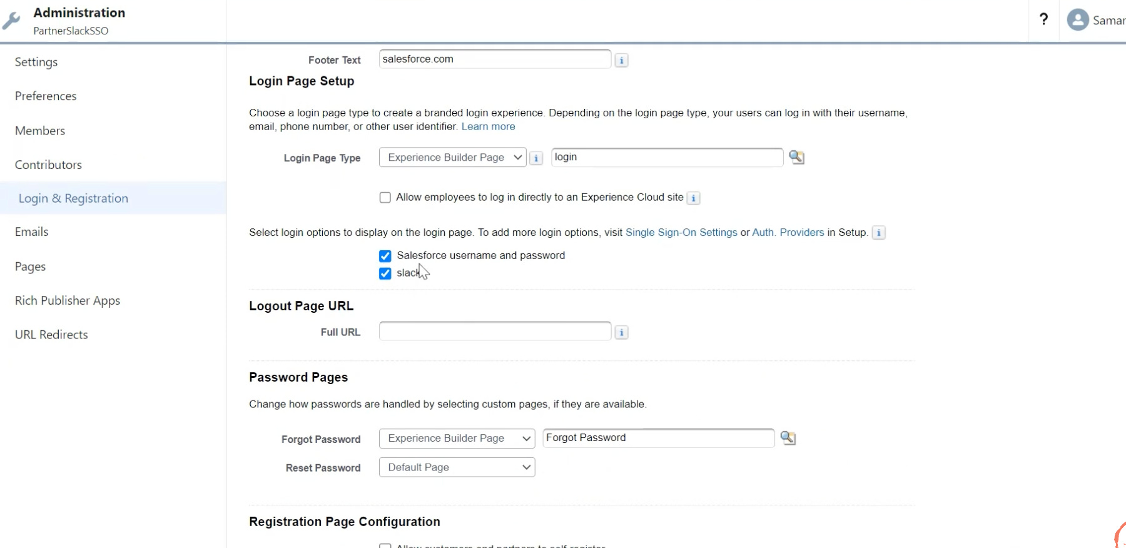The image size is (1126, 548).
Task: Open Rich Publisher Apps section
Action: pyautogui.click(x=68, y=300)
